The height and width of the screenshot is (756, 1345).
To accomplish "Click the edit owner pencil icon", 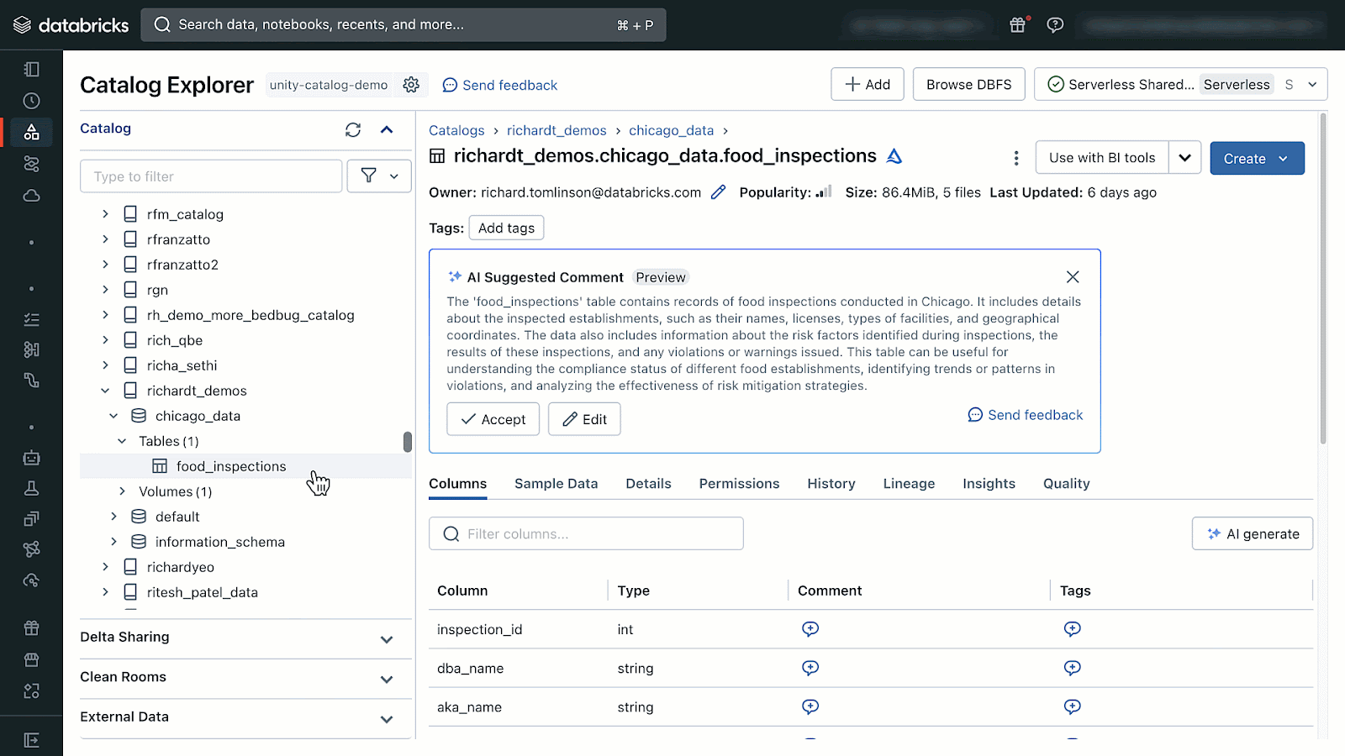I will click(718, 192).
